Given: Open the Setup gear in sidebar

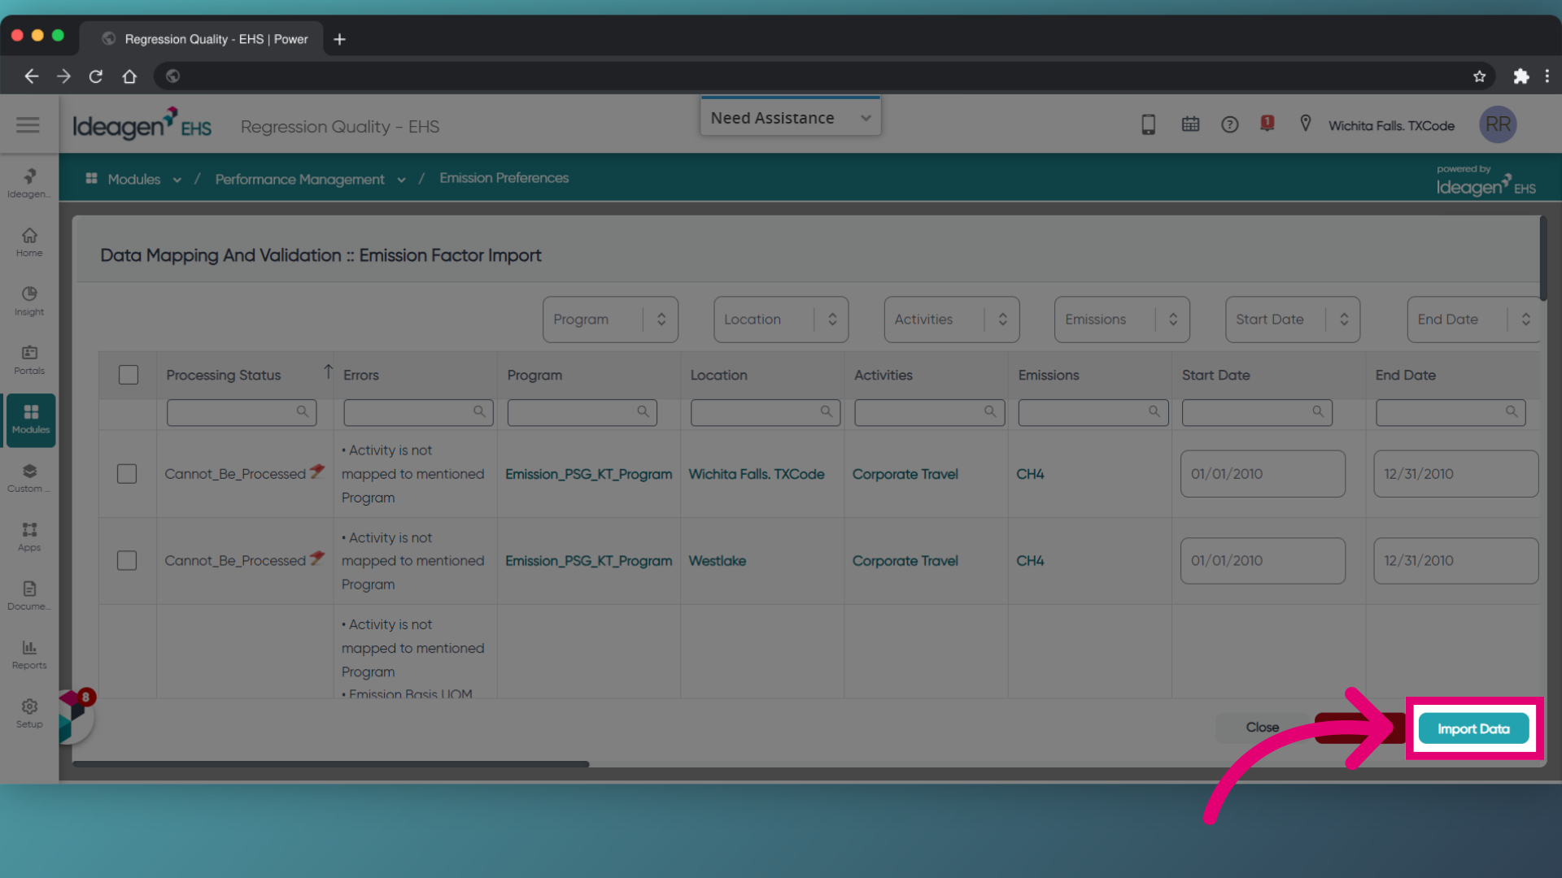Looking at the screenshot, I should (29, 714).
